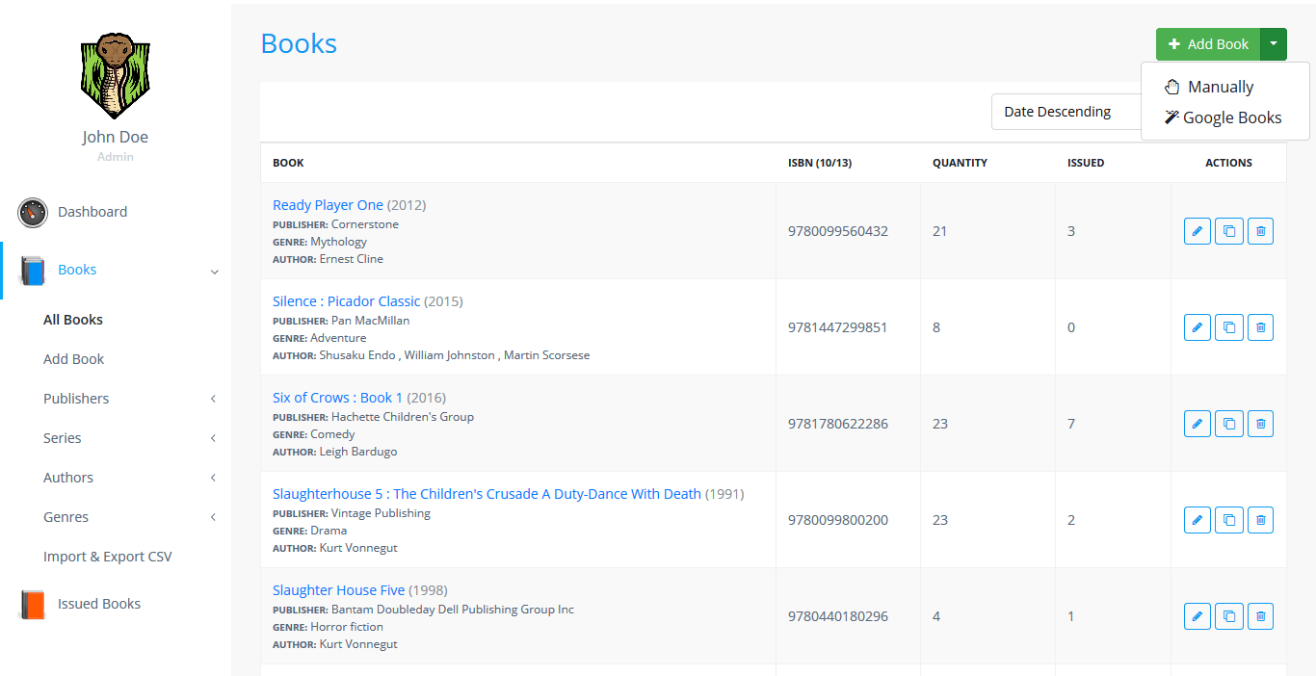Click the trash icon for Ready Player One
Screen dimensions: 1316x676
coord(1260,231)
